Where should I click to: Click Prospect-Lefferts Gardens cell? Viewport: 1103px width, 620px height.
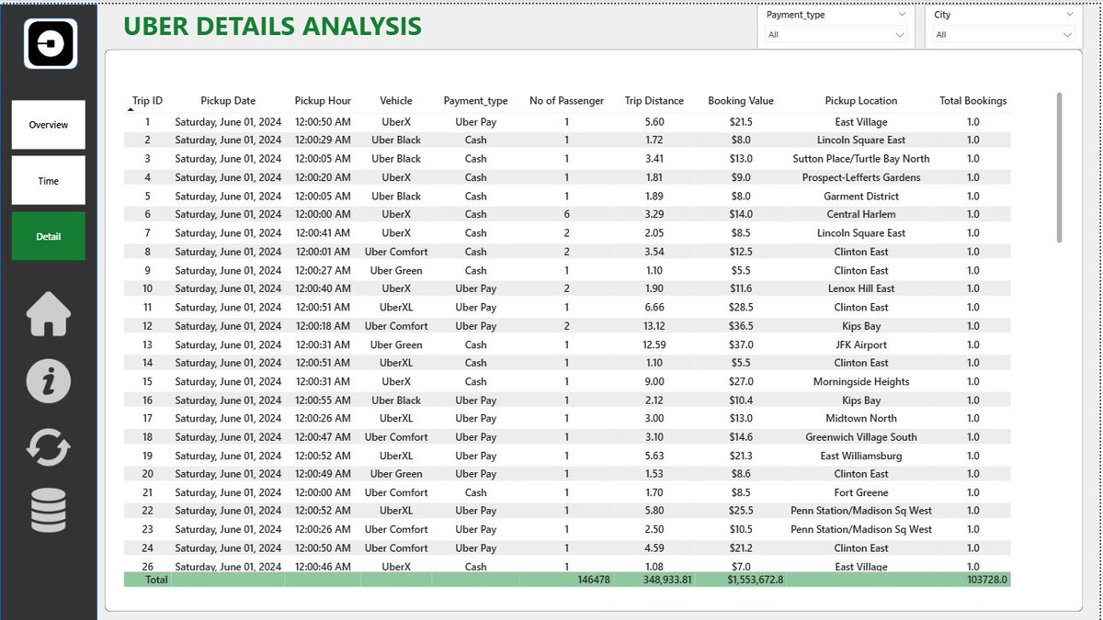(861, 177)
